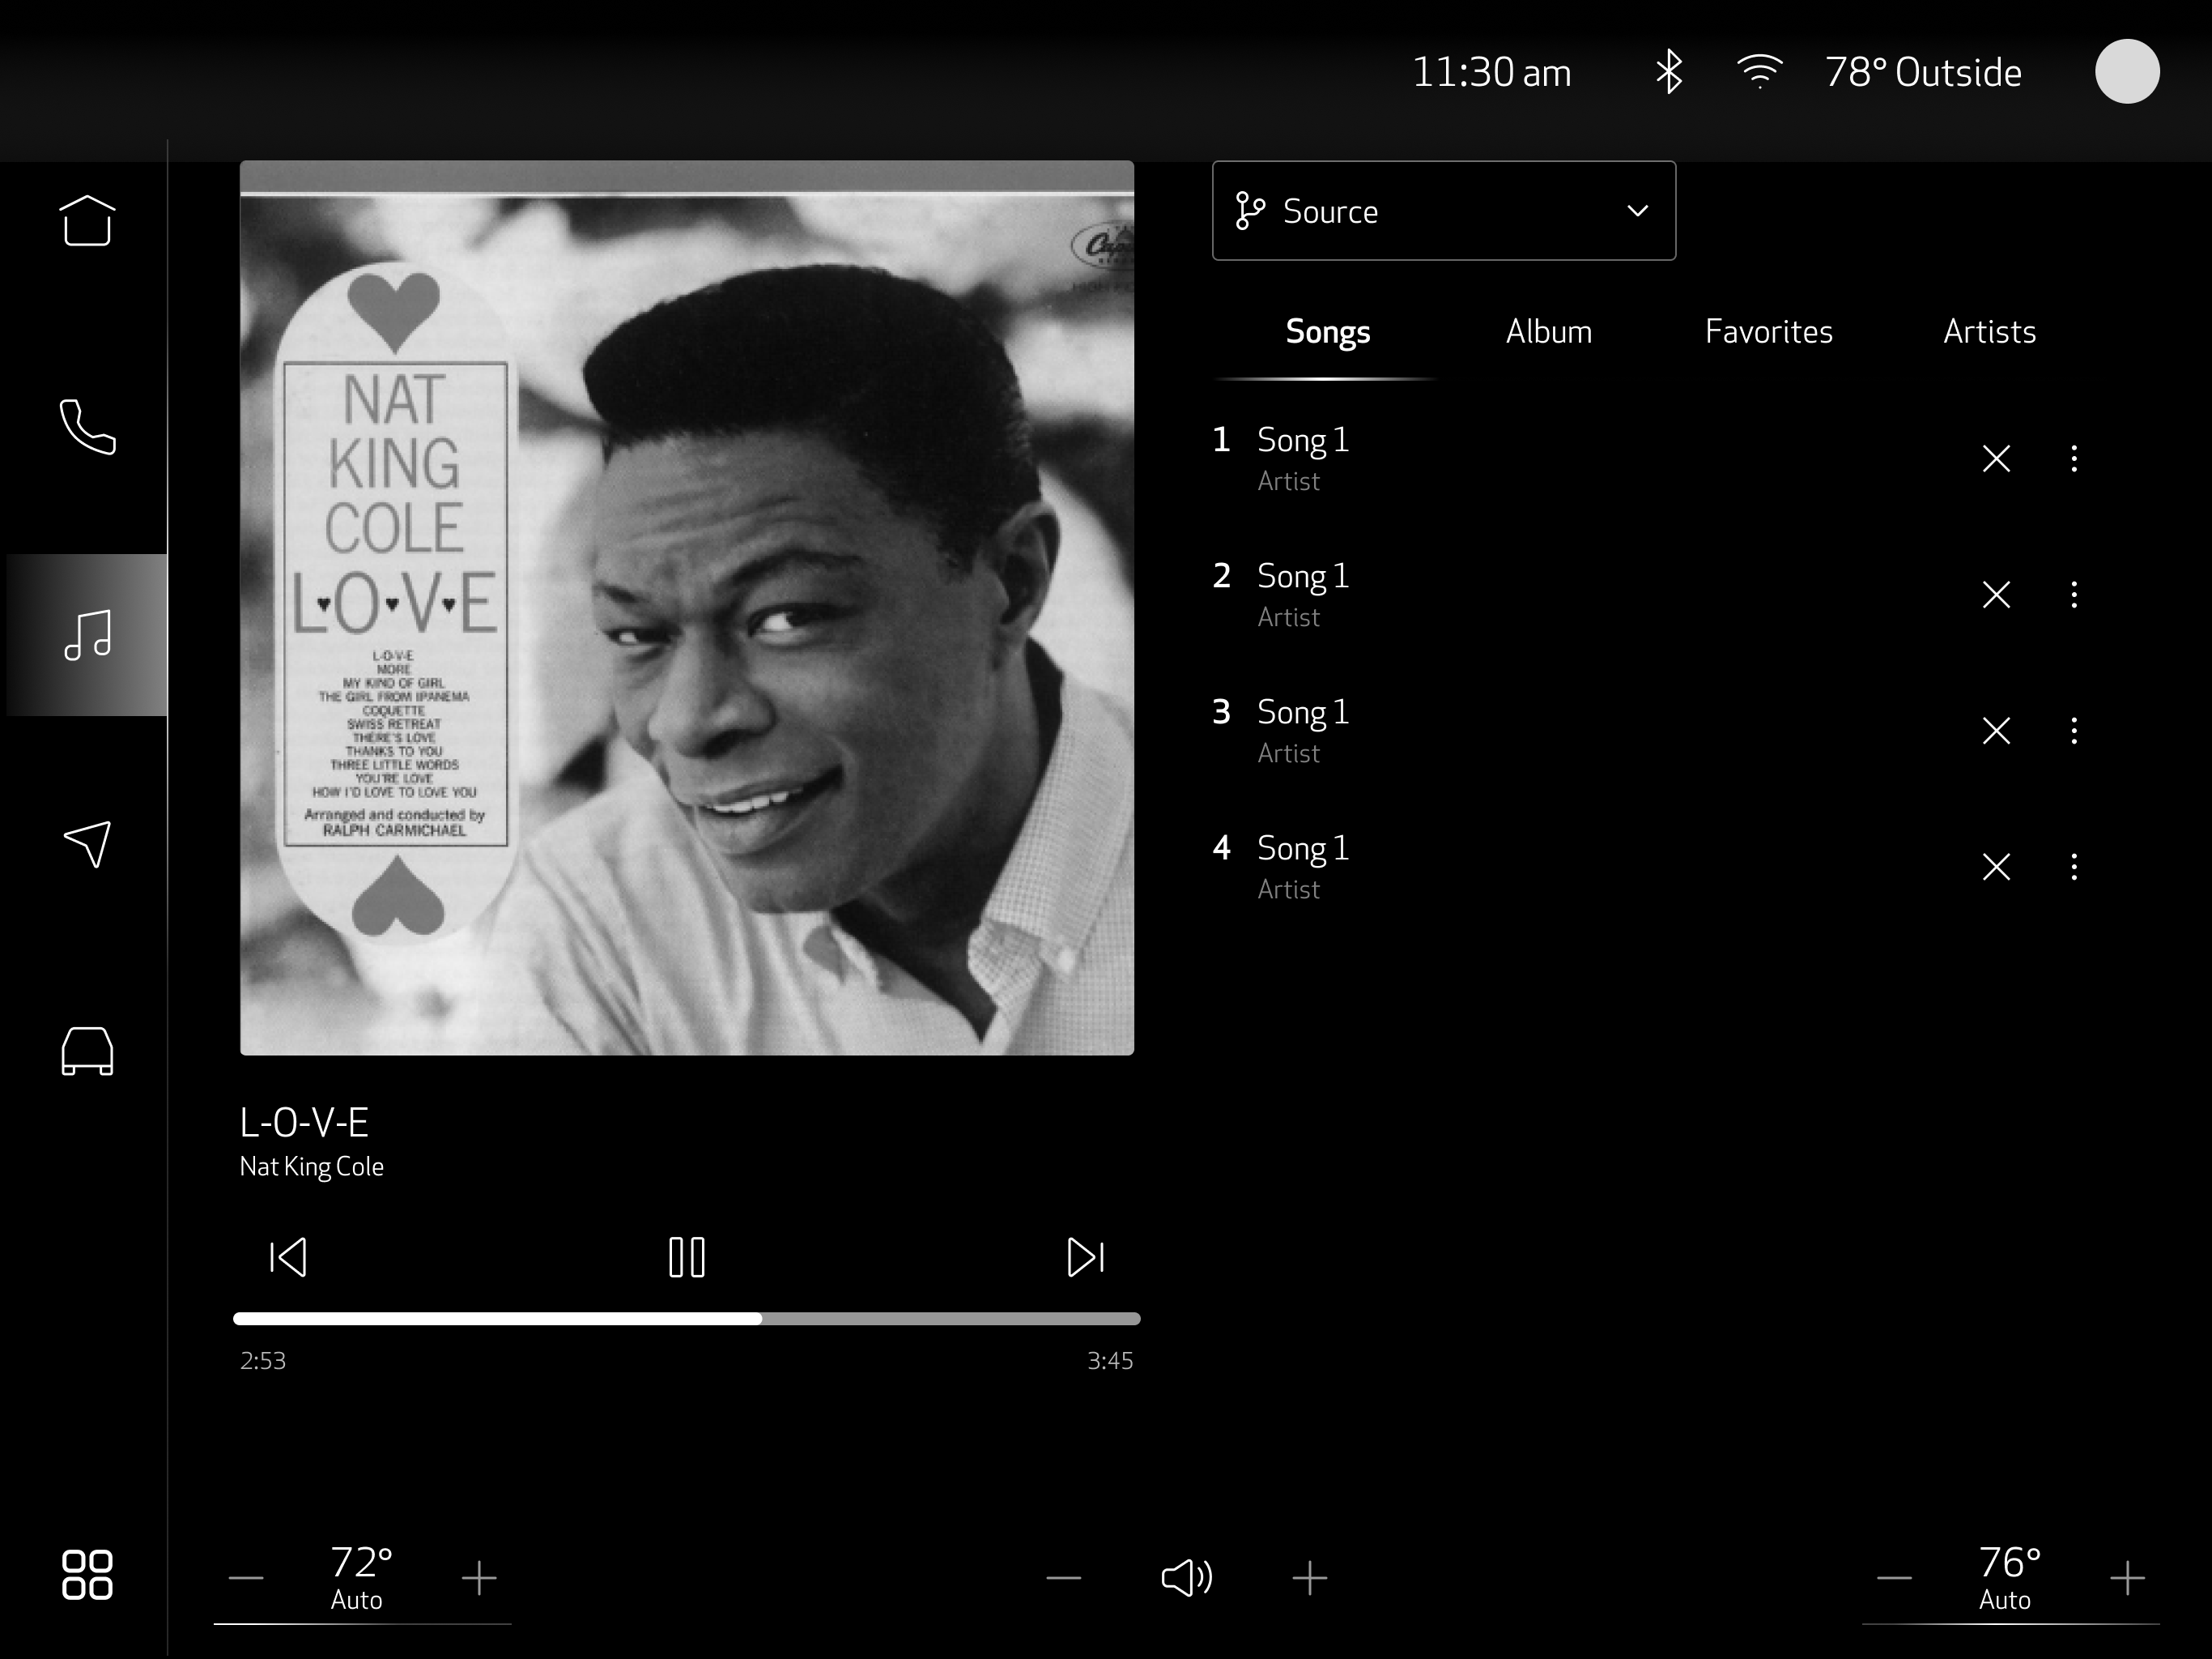Screen dimensions: 2212x1659
Task: Raise the 76° right temperature
Action: [x=2127, y=1579]
